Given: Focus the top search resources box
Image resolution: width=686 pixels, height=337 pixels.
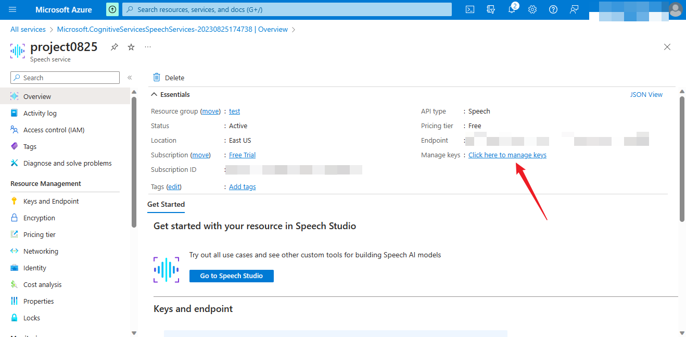Looking at the screenshot, I should pos(287,9).
